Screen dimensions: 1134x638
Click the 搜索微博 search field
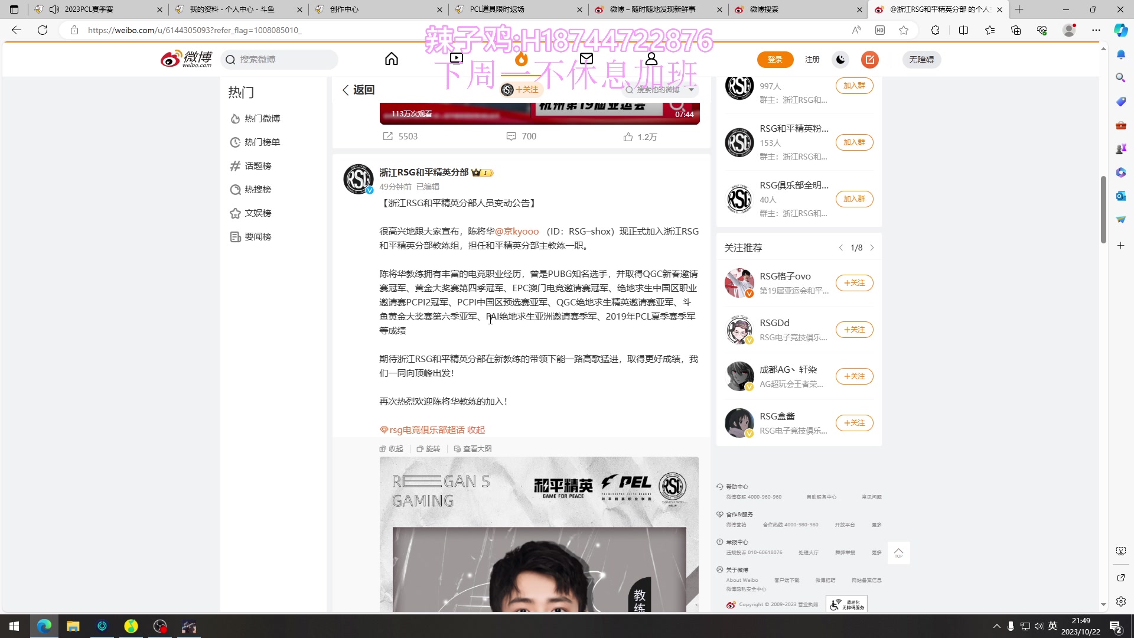coord(279,60)
